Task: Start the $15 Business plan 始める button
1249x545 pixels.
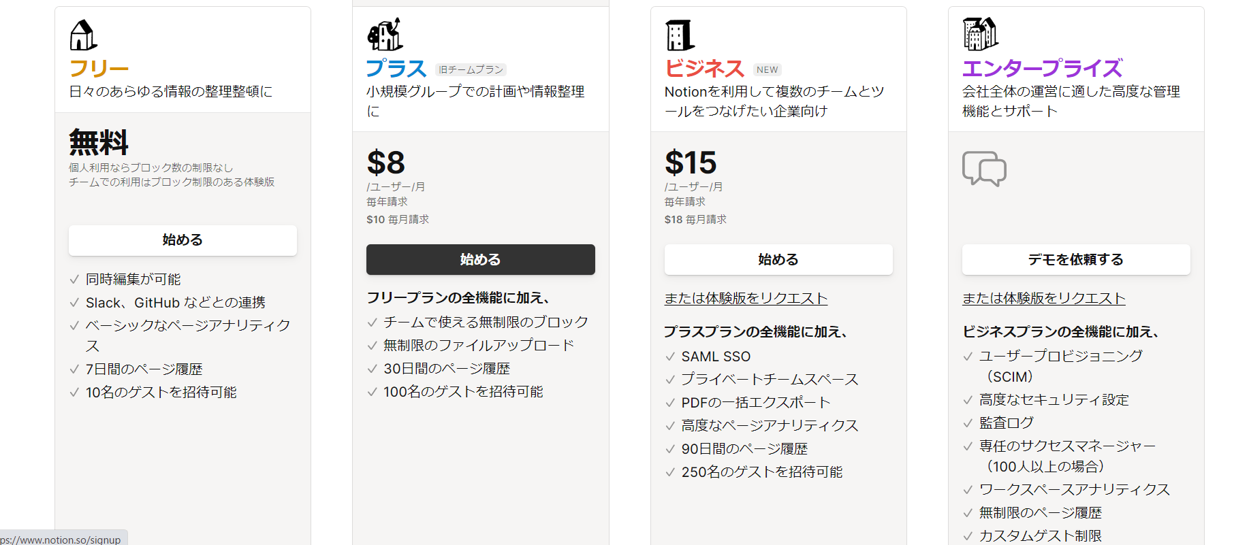Action: pos(778,259)
